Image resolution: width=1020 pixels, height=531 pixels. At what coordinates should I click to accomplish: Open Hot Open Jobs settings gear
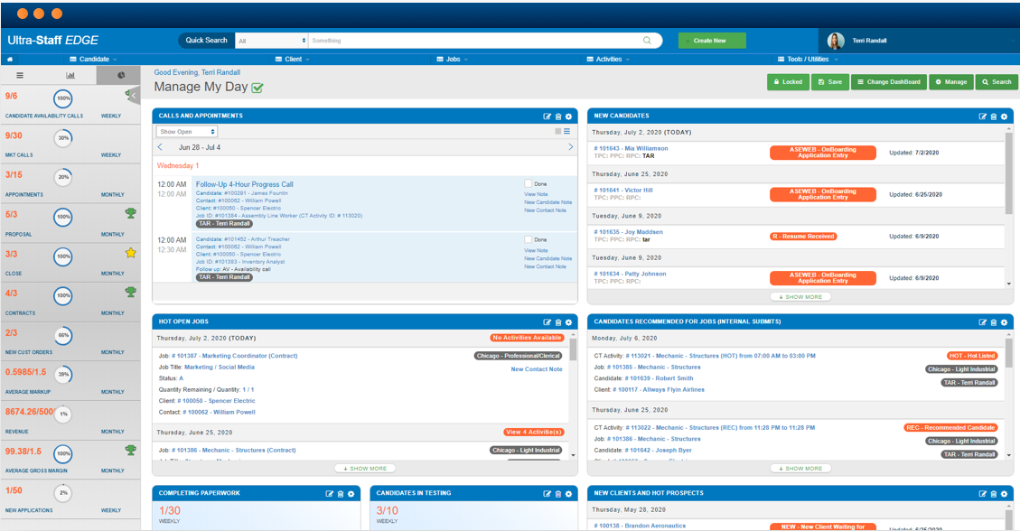click(568, 322)
